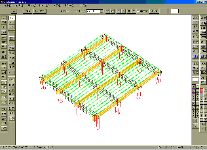Select the 連線 continuous-line tool
This screenshot has width=207, height=150.
coord(12,67)
